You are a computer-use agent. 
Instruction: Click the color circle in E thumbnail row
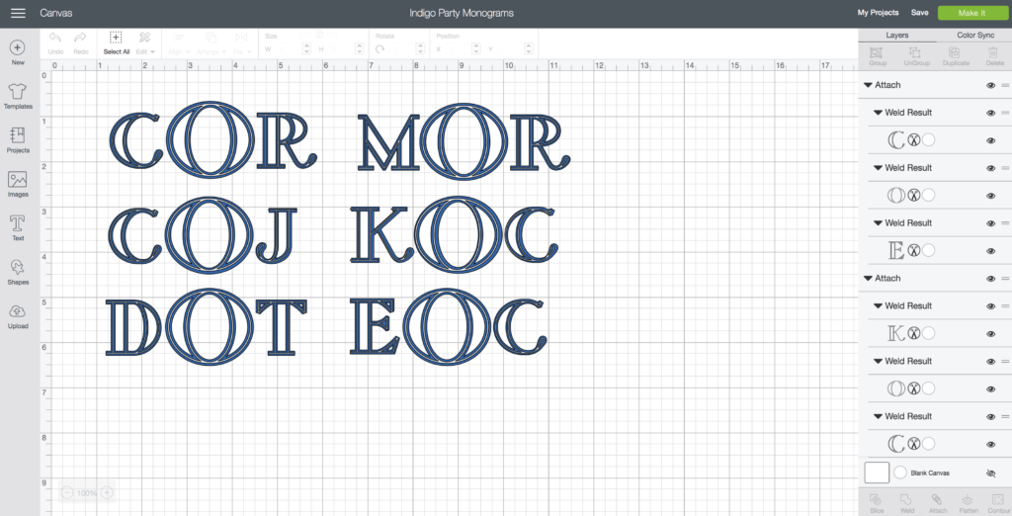coord(929,250)
